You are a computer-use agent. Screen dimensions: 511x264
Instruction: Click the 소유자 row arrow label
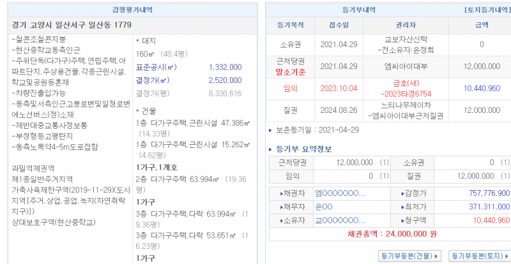[291, 221]
